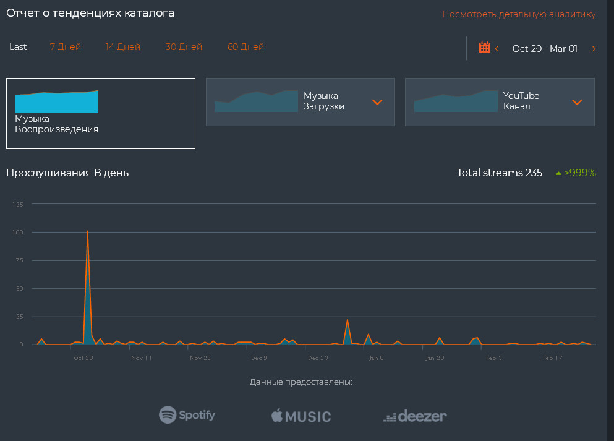Go to next date range arrow
Viewport: 614px width, 441px height.
pyautogui.click(x=594, y=49)
